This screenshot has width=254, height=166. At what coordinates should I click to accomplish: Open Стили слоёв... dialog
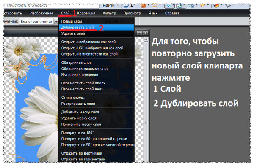pyautogui.click(x=96, y=98)
